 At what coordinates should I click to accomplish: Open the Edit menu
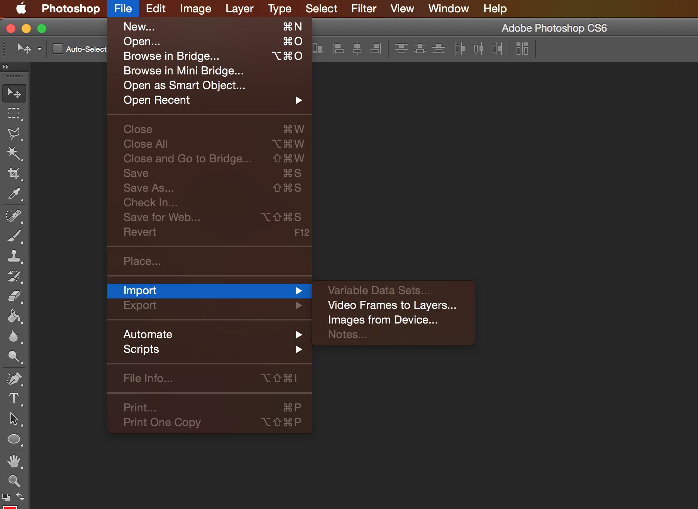pyautogui.click(x=156, y=8)
